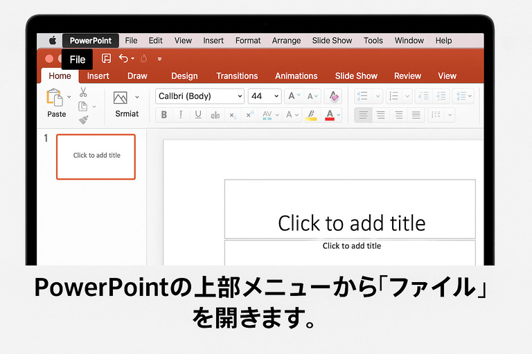Open the Apple menu
The width and height of the screenshot is (532, 354).
(x=53, y=41)
